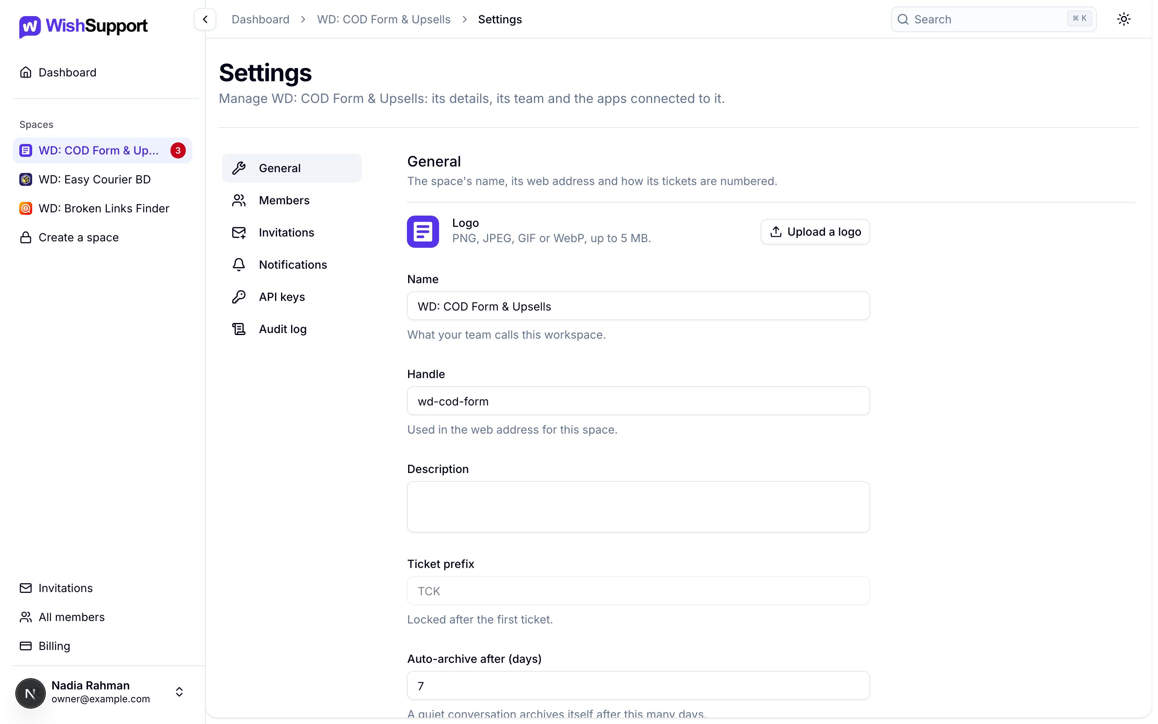This screenshot has width=1158, height=724.
Task: Click the locked Ticket prefix field
Action: point(639,591)
